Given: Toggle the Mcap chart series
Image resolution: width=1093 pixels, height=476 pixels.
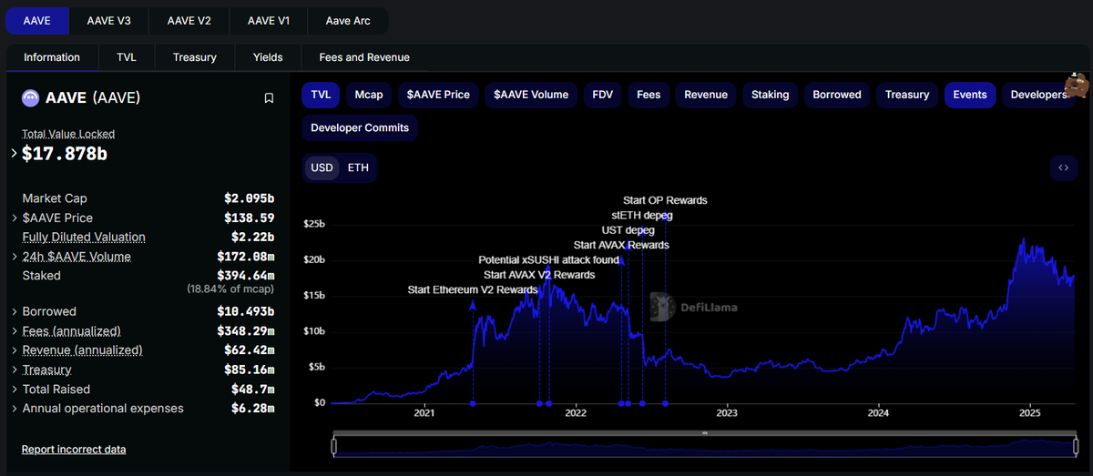Looking at the screenshot, I should [369, 95].
